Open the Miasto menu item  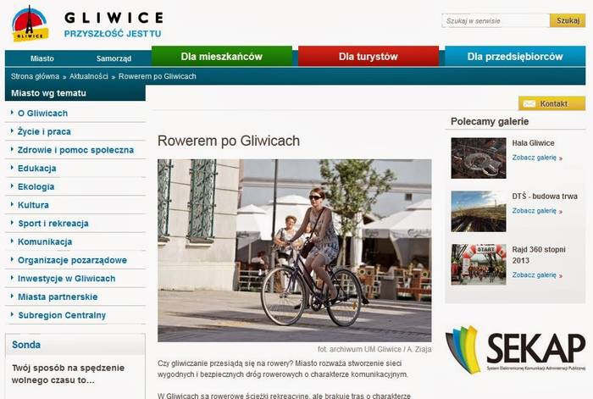[42, 58]
